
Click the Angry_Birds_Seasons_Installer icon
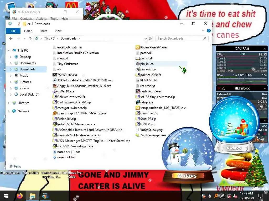click(x=54, y=86)
